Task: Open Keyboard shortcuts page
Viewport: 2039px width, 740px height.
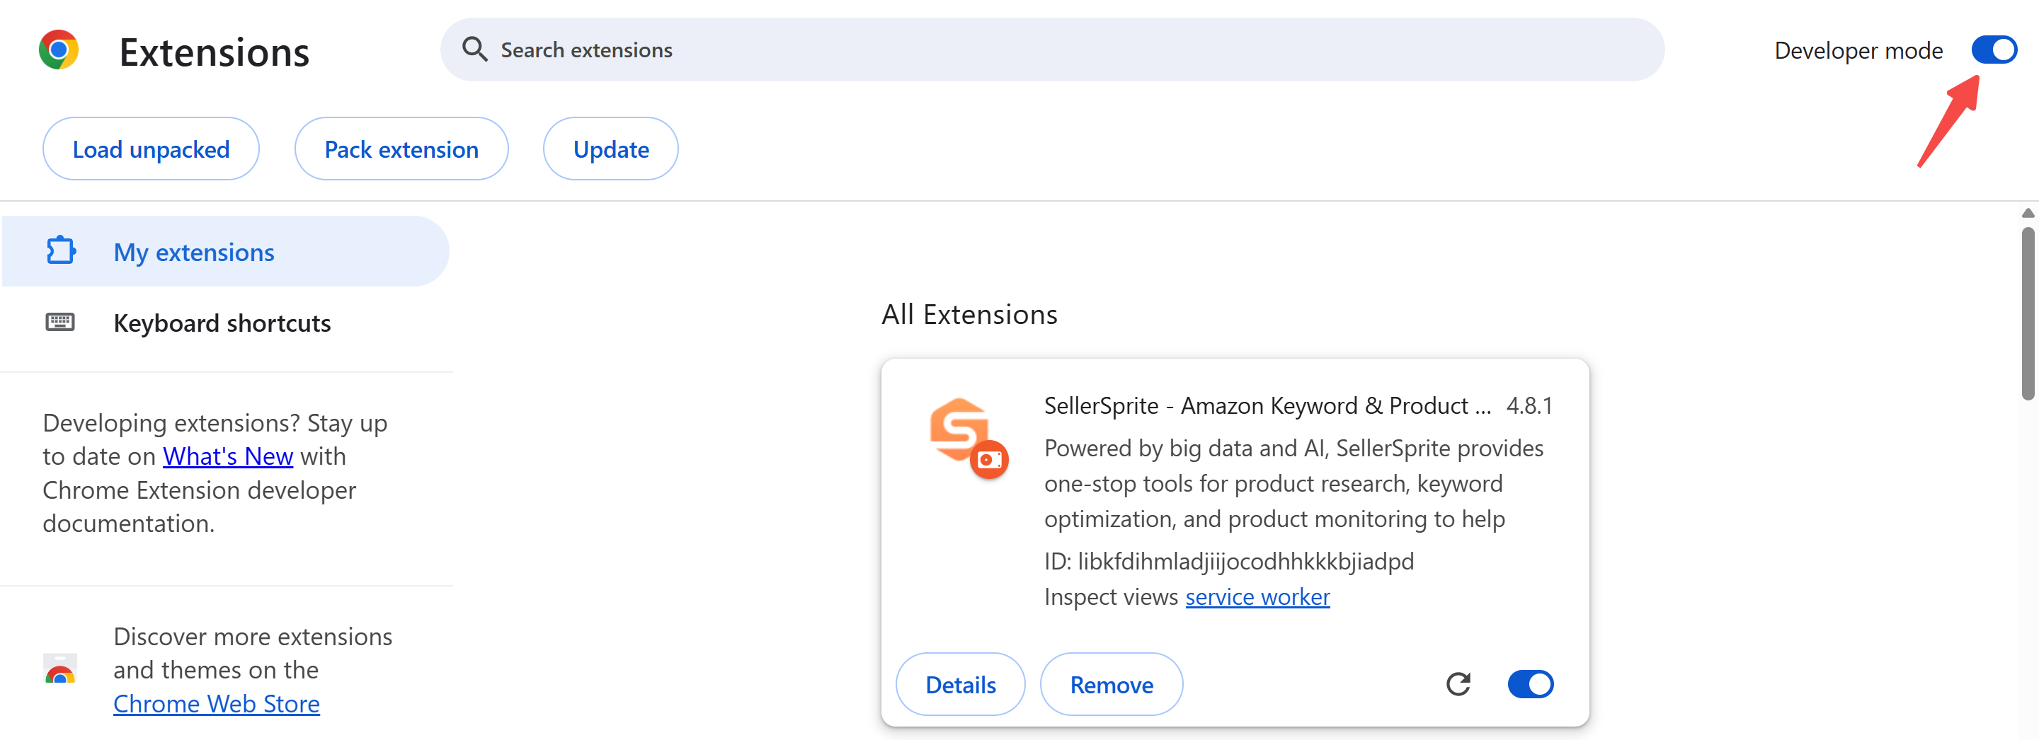Action: tap(222, 323)
